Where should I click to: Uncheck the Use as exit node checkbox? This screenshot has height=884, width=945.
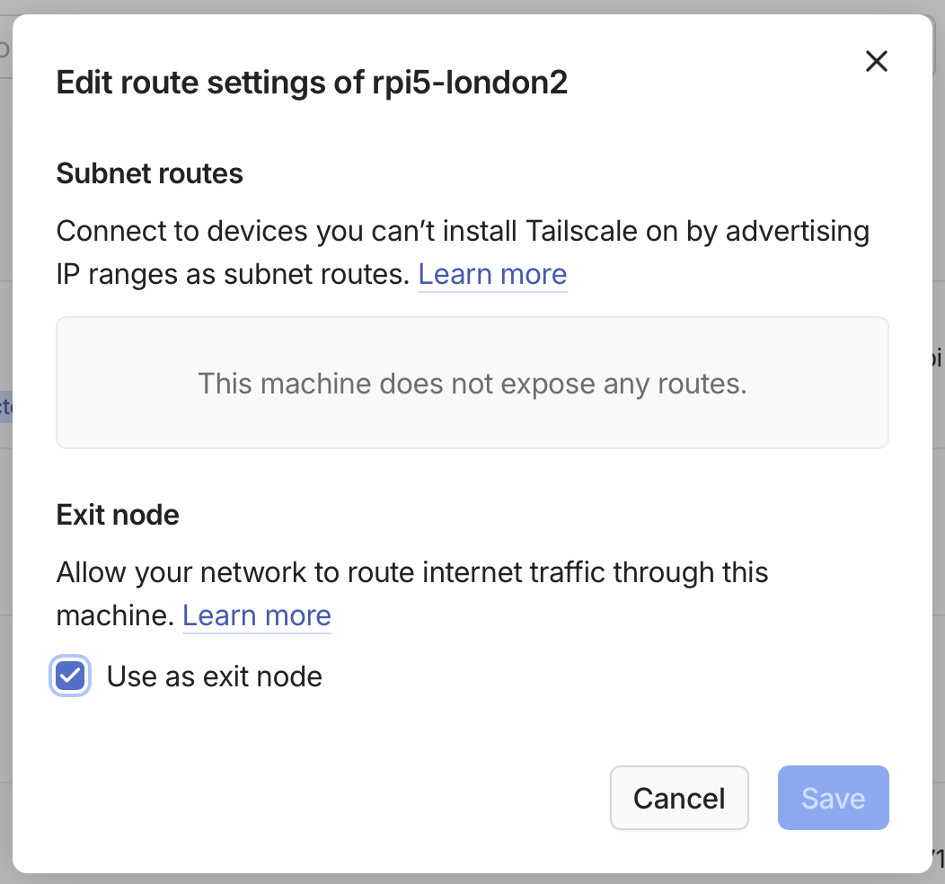click(x=70, y=676)
